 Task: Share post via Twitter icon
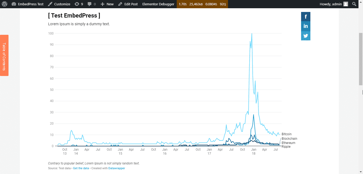(x=306, y=36)
